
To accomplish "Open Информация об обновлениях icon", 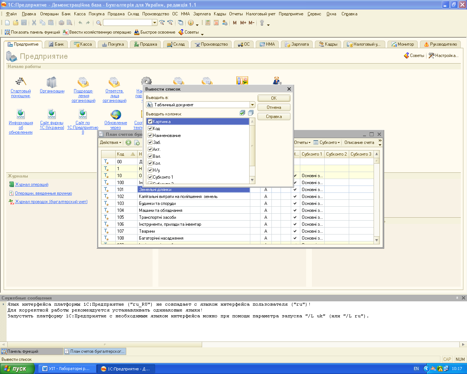I will coord(21,114).
